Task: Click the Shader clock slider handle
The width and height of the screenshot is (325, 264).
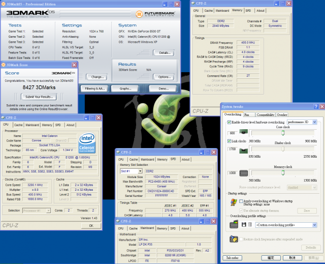Action: click(283, 149)
